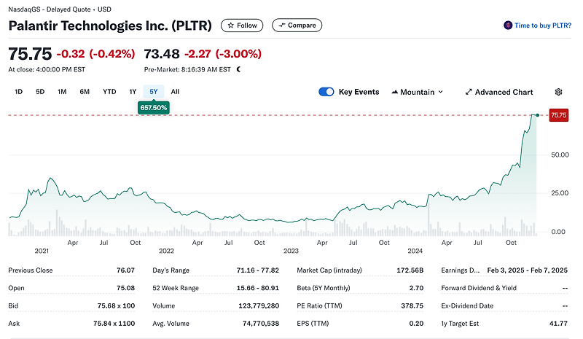The height and width of the screenshot is (339, 583).
Task: Click the NasdaqGS - Delayed Quote header text
Action: [x=60, y=9]
